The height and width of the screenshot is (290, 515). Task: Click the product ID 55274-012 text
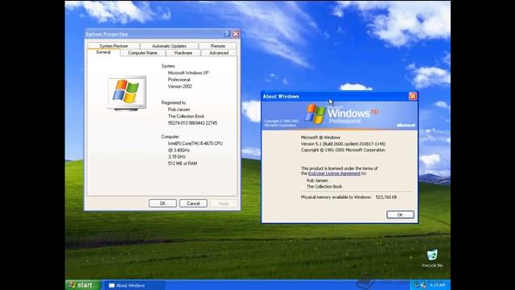tap(192, 123)
